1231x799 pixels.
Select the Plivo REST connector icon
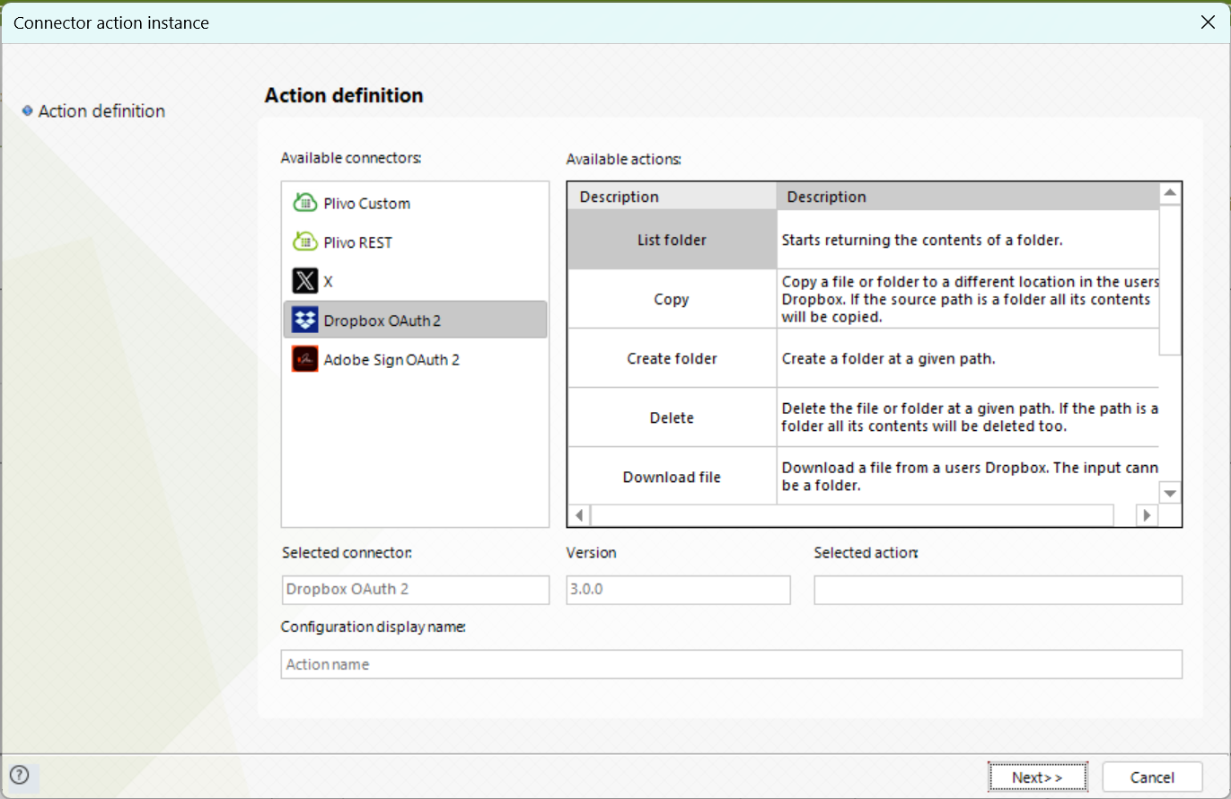point(305,241)
